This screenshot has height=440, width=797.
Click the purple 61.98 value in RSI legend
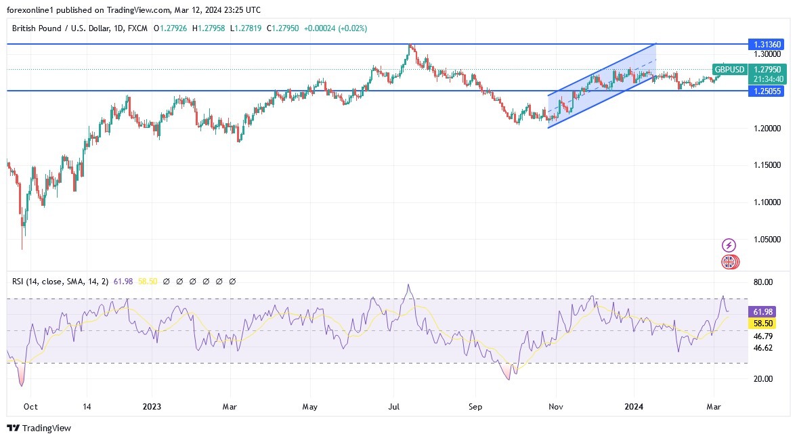coord(123,282)
